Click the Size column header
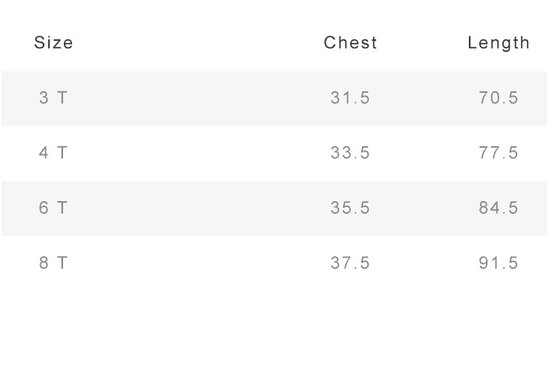Viewport: 549px width, 386px height. 54,43
